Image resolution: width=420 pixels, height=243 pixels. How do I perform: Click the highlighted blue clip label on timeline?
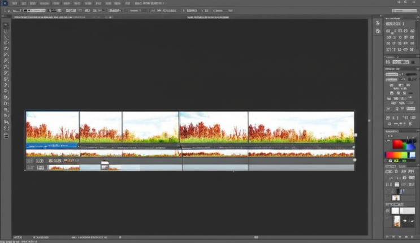coord(51,146)
